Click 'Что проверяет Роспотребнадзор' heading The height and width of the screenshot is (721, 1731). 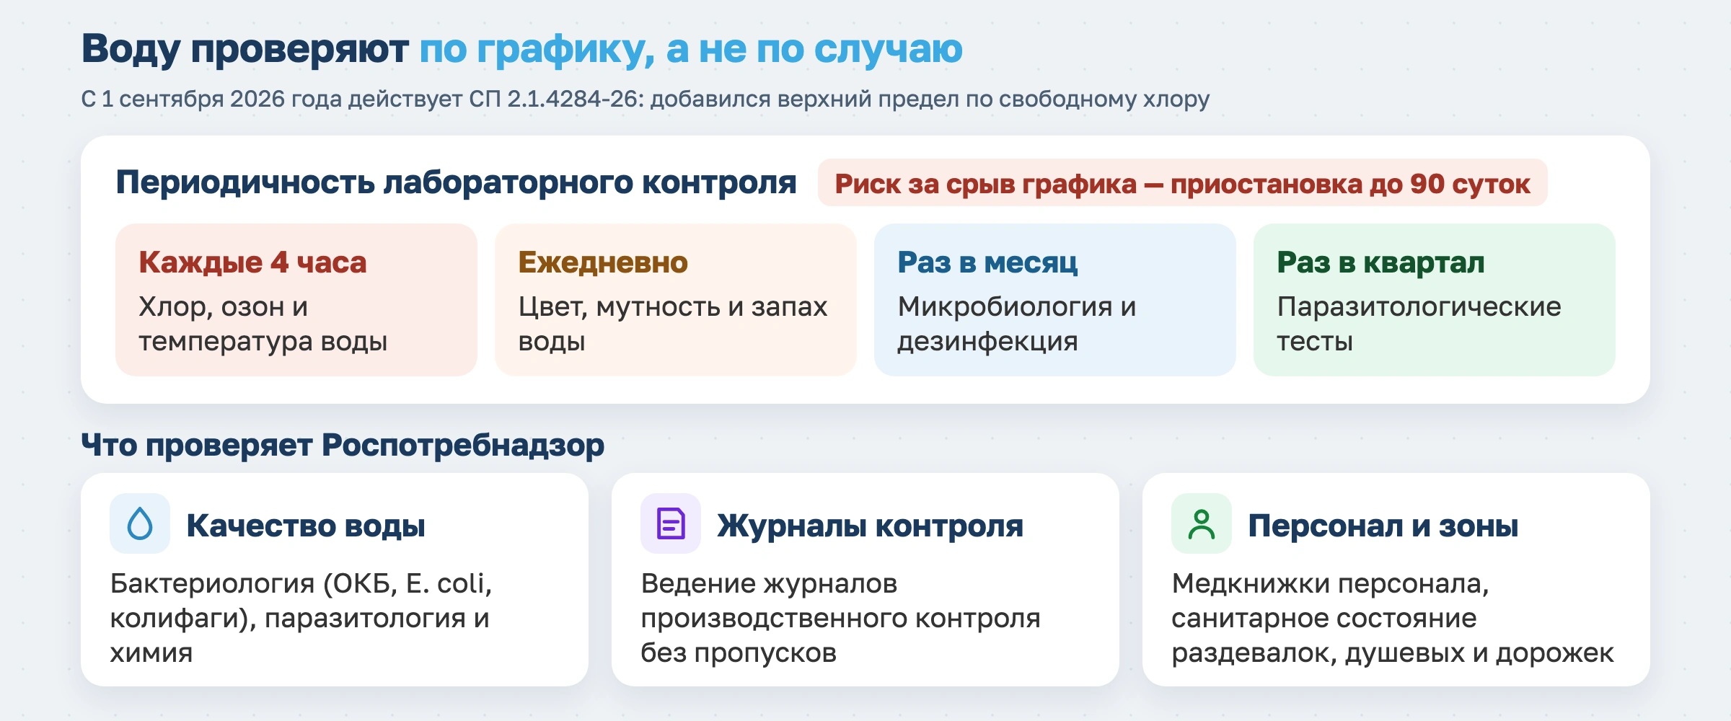tap(343, 445)
